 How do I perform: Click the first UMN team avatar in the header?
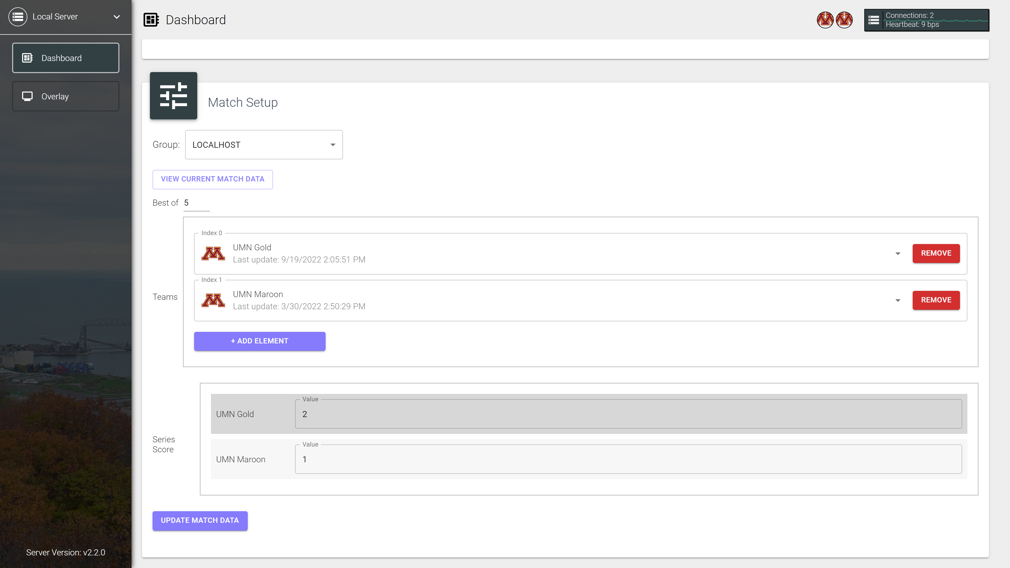tap(825, 20)
